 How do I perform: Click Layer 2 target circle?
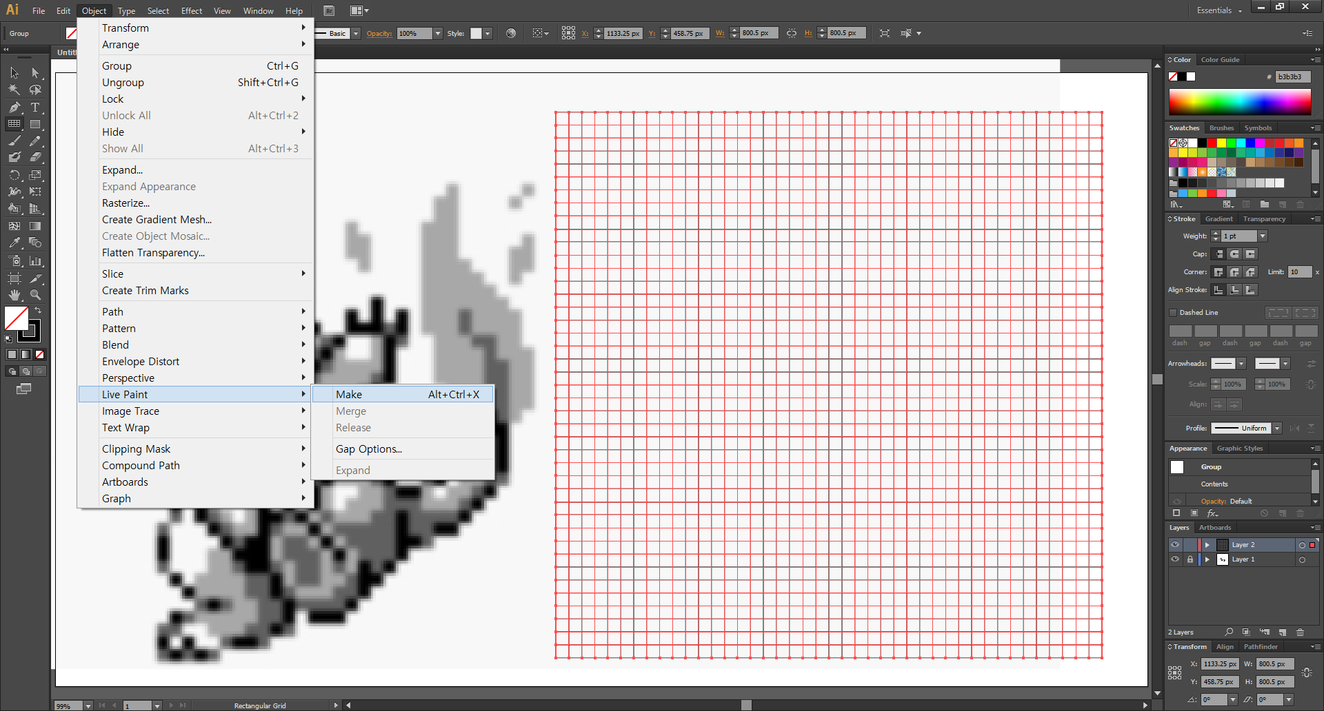click(1302, 545)
